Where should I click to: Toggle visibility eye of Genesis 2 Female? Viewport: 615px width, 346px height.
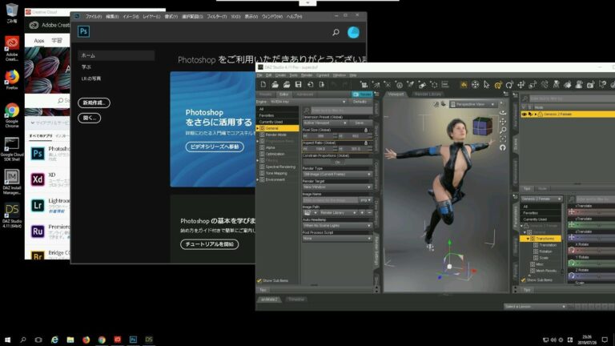(x=524, y=115)
